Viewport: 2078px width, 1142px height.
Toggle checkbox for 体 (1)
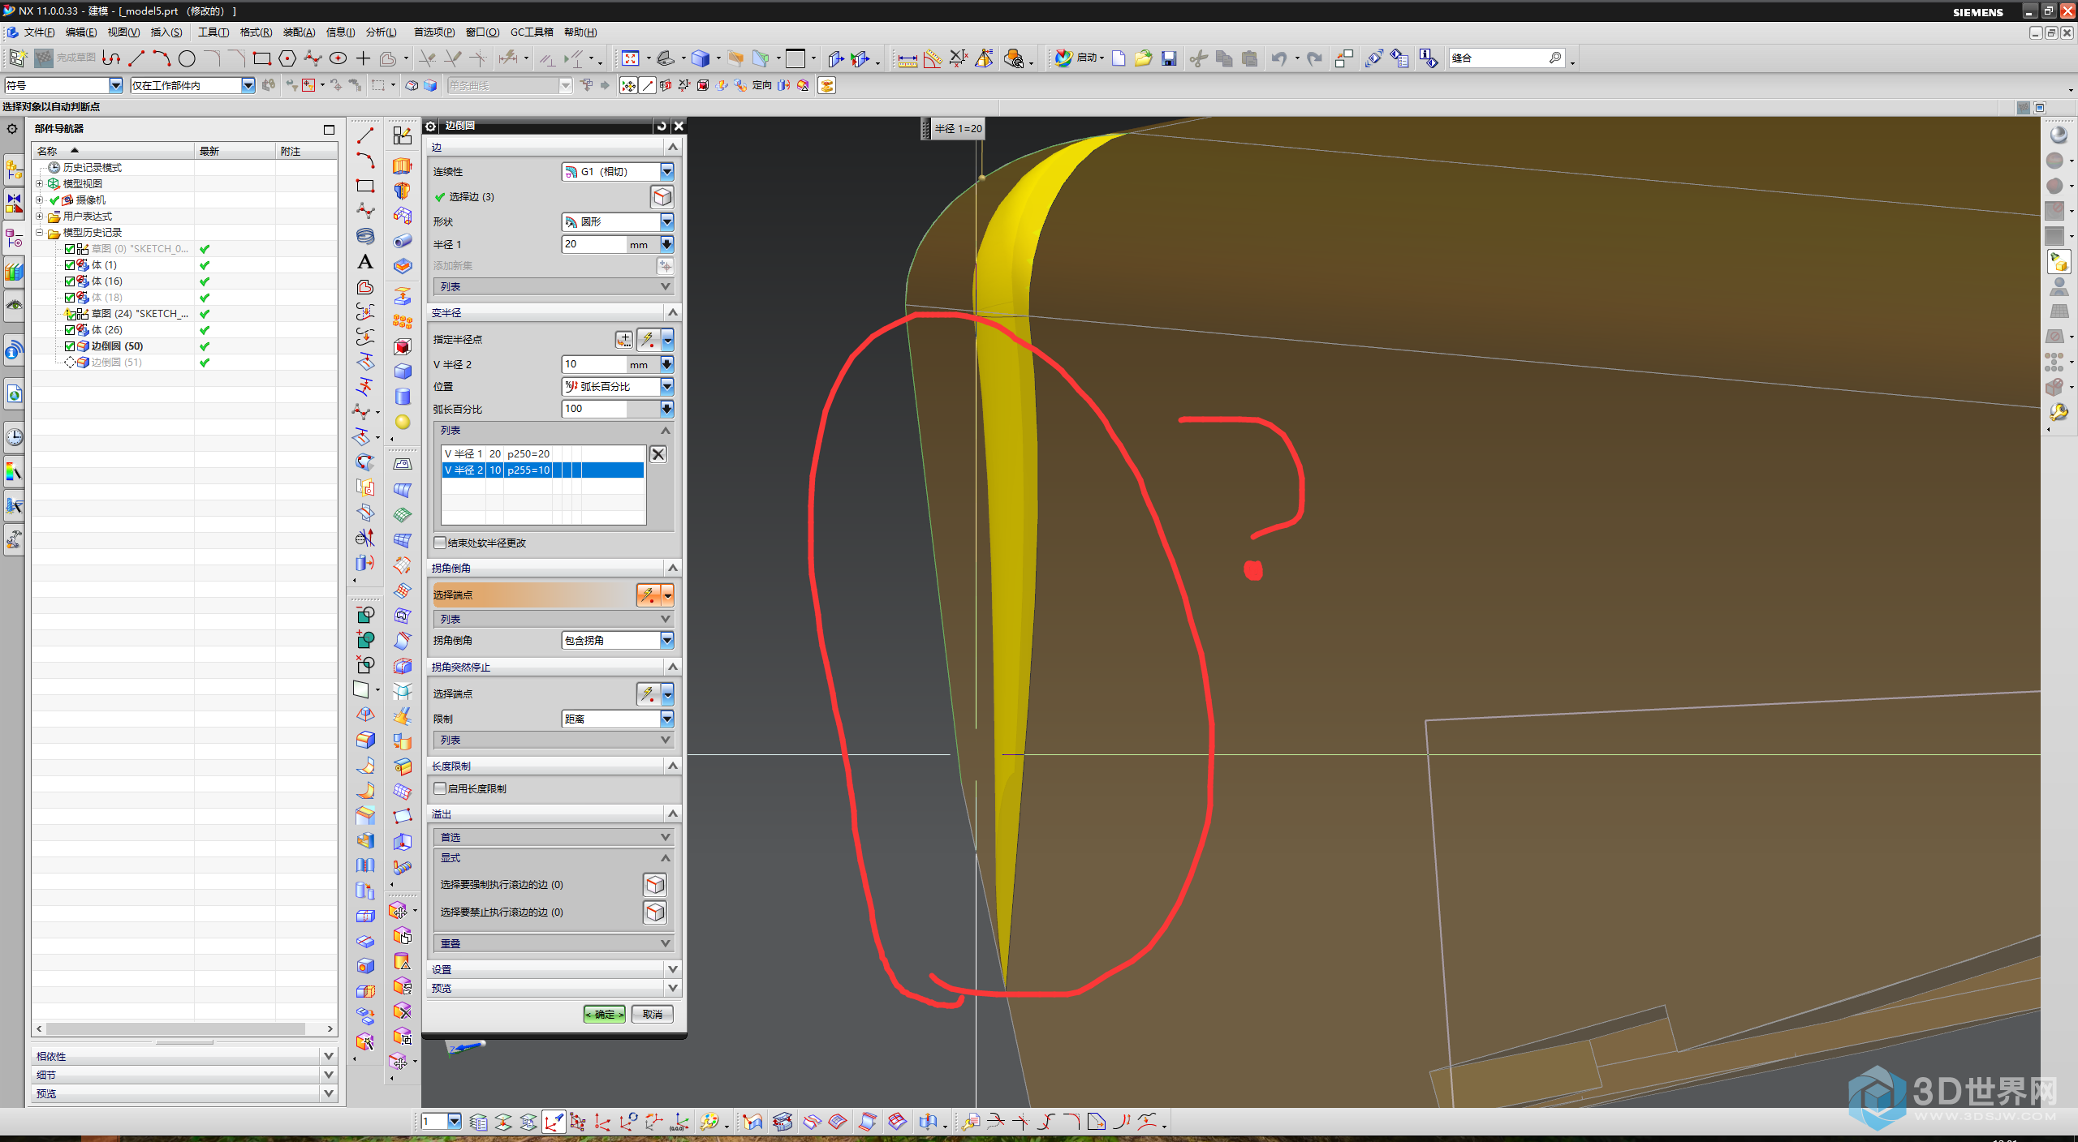(70, 265)
